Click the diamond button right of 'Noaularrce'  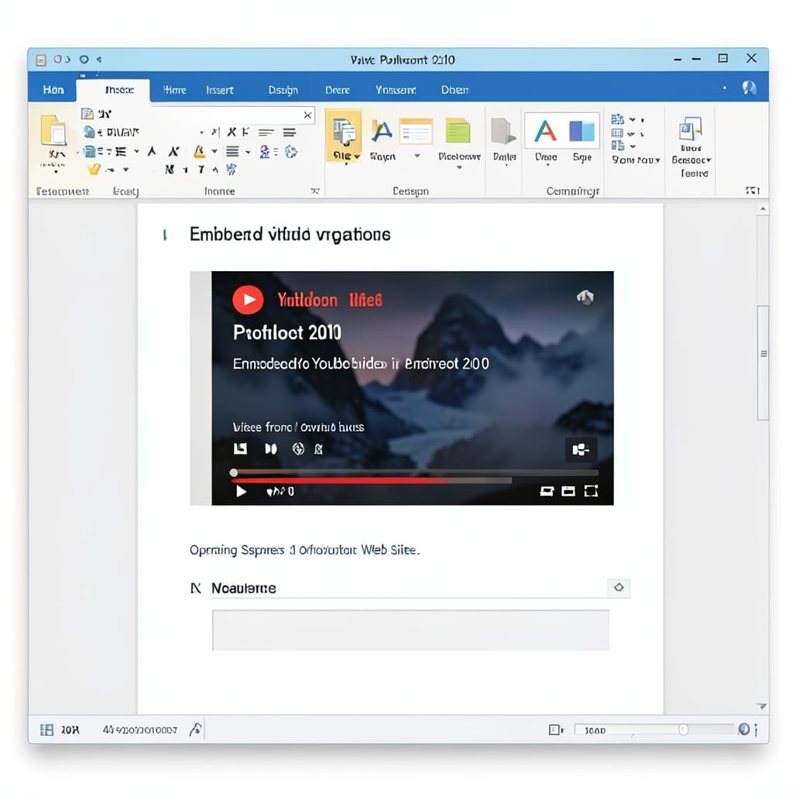click(619, 587)
